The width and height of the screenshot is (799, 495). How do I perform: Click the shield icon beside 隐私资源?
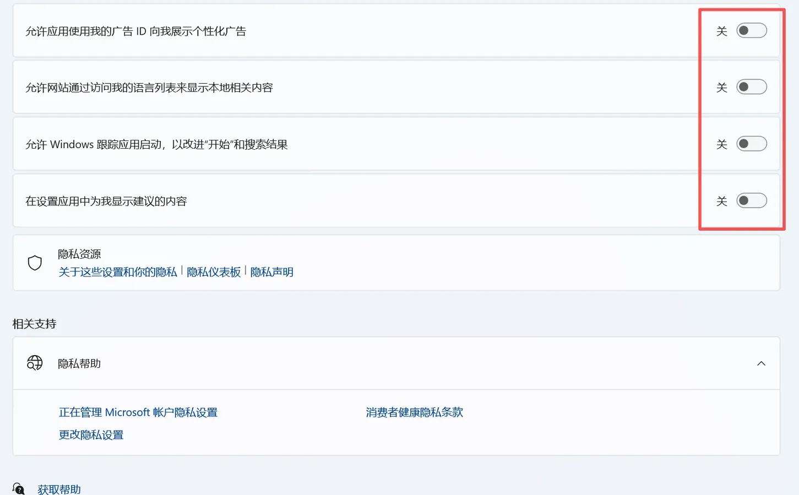(35, 263)
